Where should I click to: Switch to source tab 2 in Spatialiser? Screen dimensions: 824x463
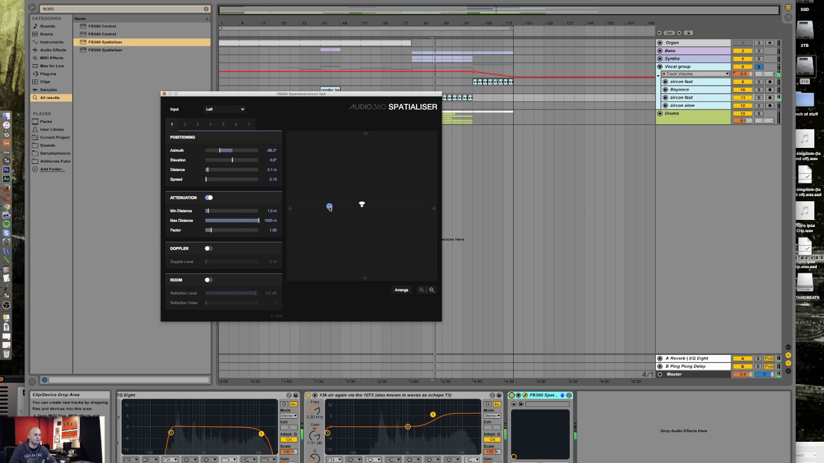tap(184, 124)
